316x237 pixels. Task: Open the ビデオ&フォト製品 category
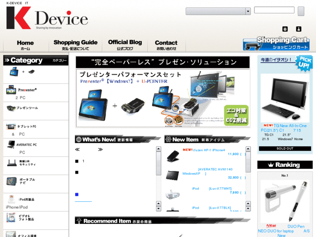point(20,218)
